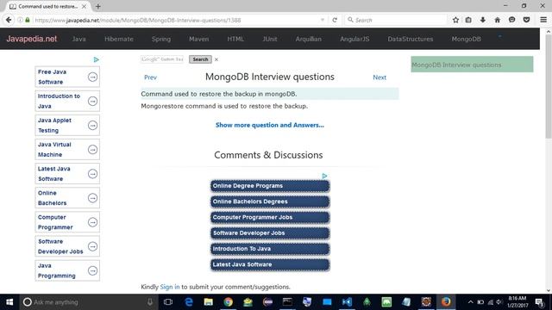Open the Pocket icon in toolbar
This screenshot has height=310, width=552.
(x=526, y=20)
